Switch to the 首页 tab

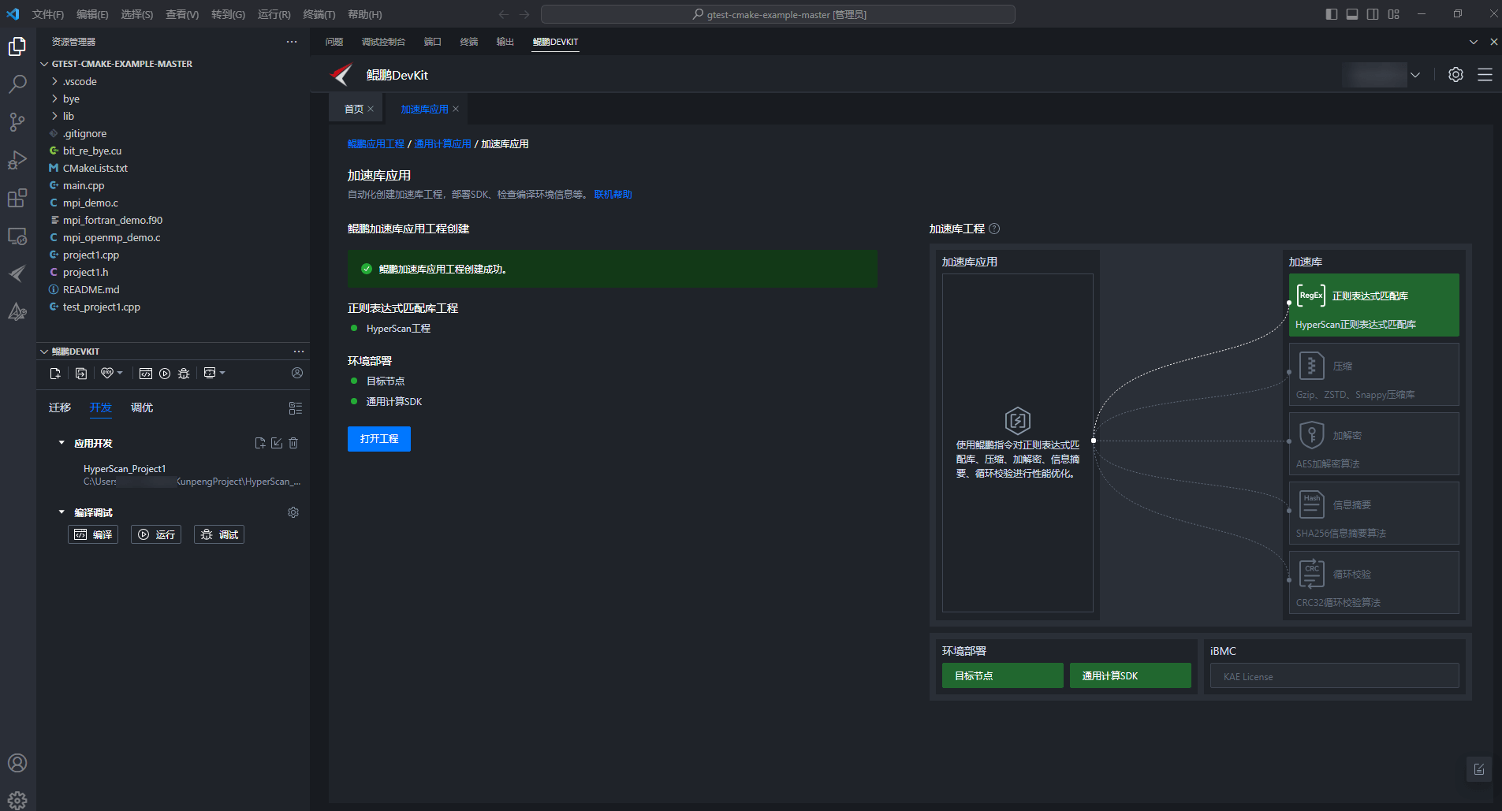coord(354,109)
